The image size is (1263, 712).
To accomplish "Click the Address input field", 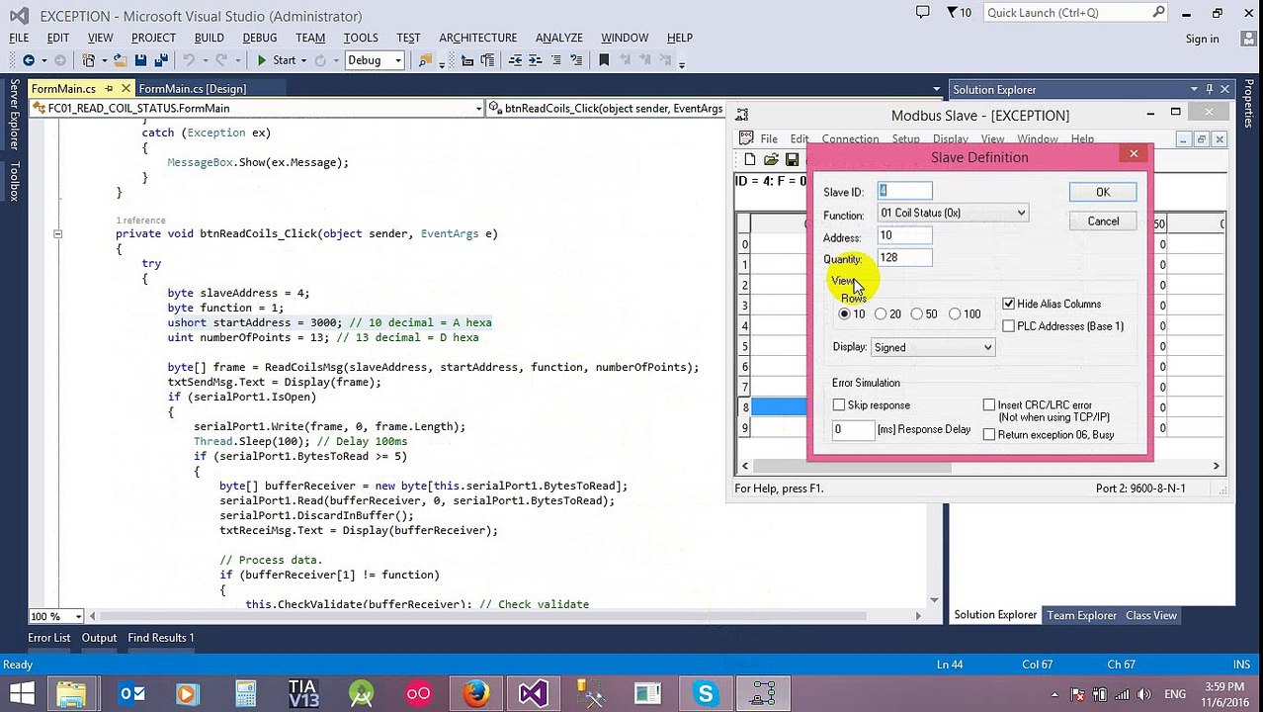I will (x=904, y=235).
